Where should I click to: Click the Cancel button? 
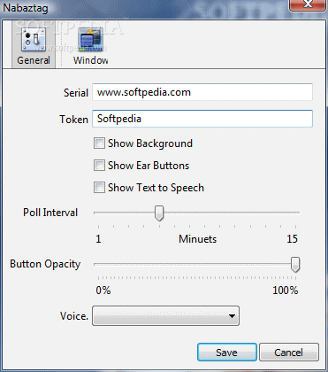pyautogui.click(x=289, y=353)
